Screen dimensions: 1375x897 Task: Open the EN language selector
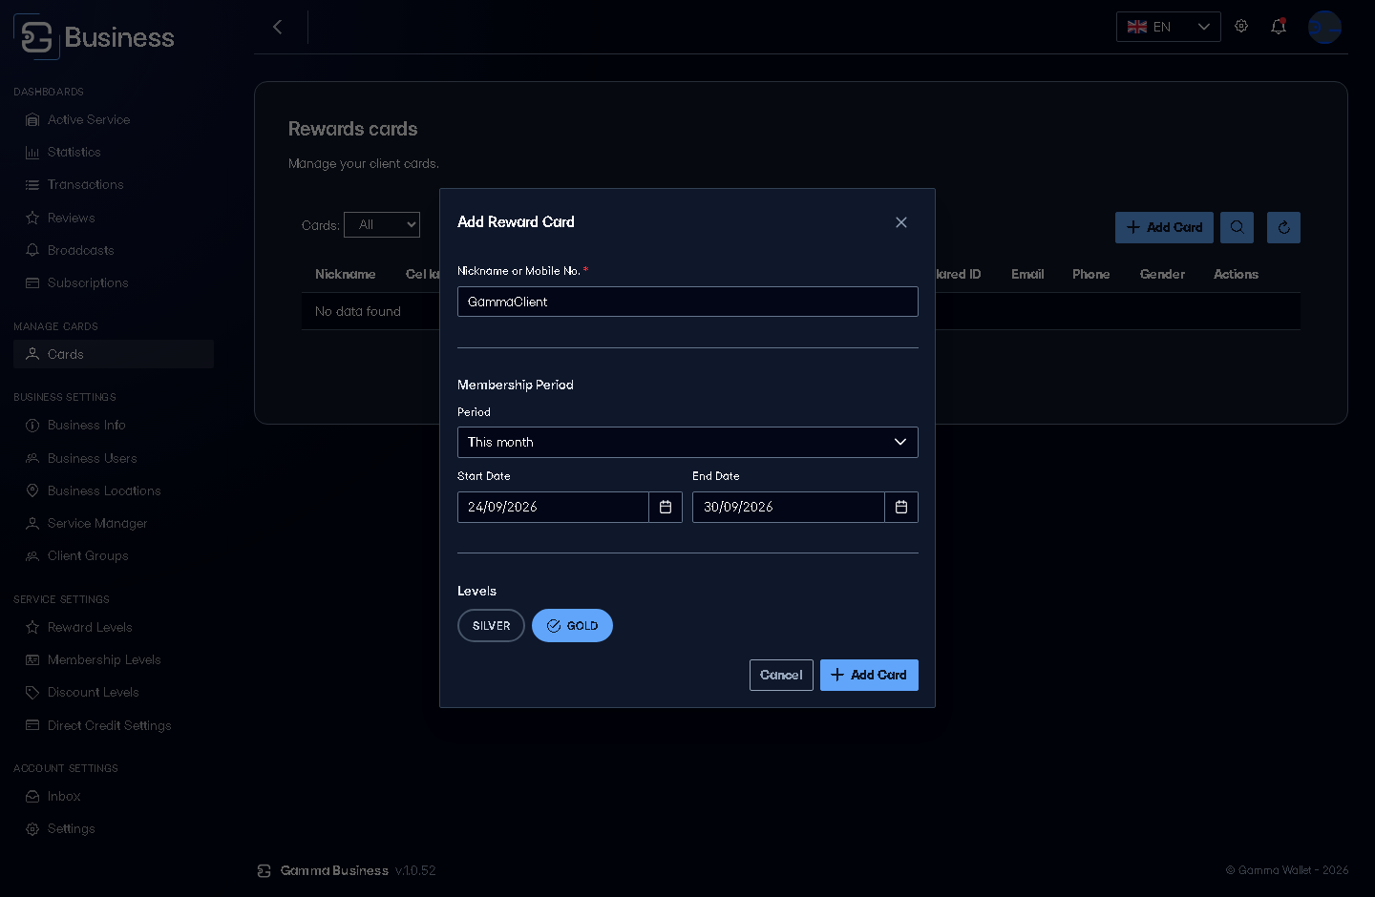pos(1168,27)
